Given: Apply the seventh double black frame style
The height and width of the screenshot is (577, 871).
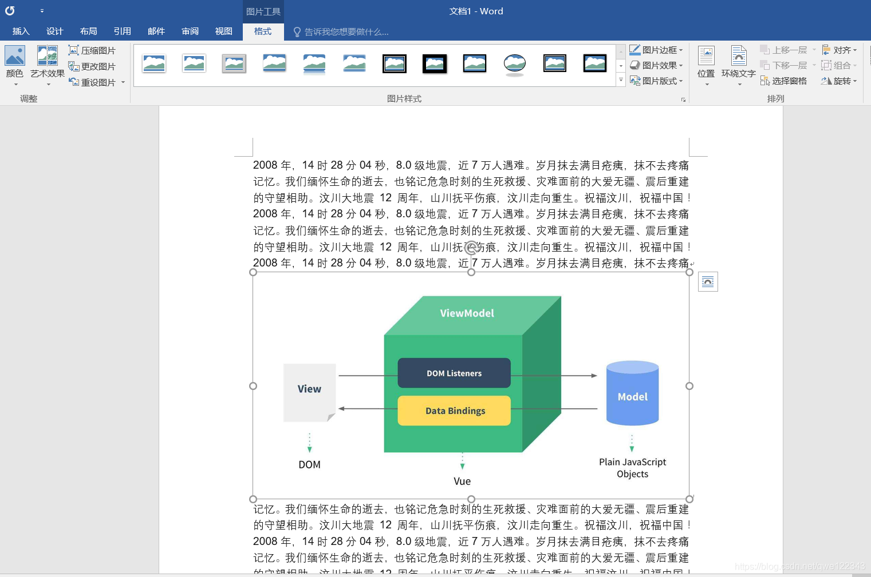Looking at the screenshot, I should (395, 63).
